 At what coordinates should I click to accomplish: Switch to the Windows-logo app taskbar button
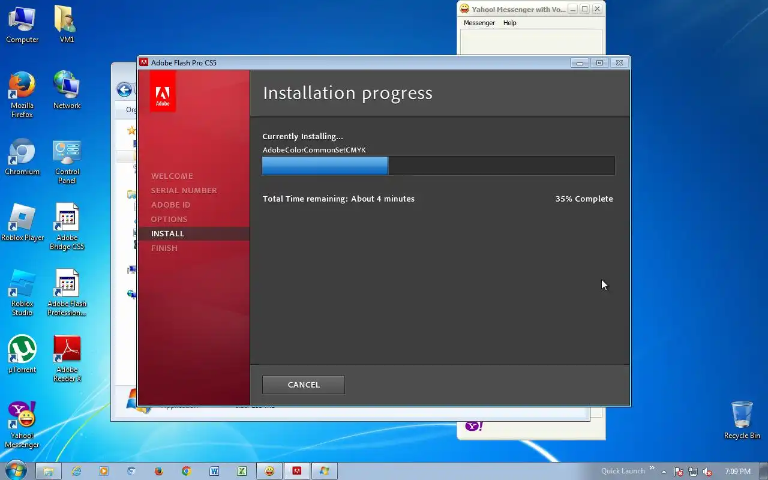pos(325,471)
